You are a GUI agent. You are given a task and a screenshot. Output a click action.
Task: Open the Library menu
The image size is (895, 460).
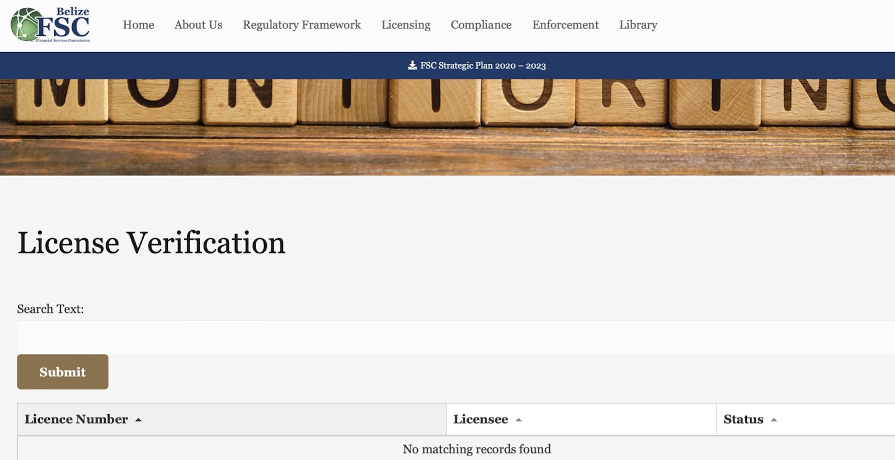(638, 25)
